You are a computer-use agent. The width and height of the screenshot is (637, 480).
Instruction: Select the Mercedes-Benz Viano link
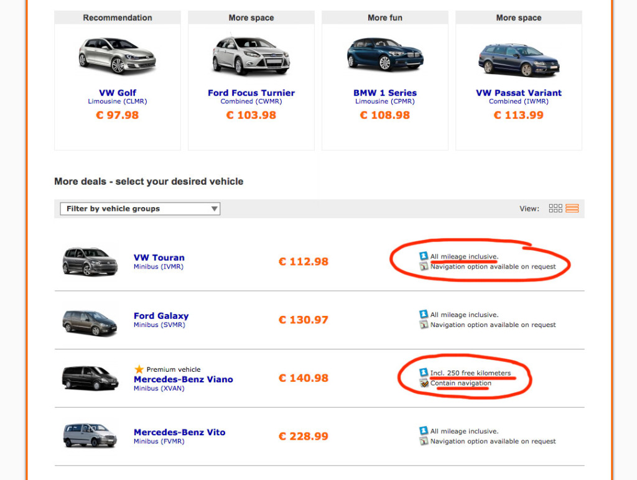coord(184,379)
